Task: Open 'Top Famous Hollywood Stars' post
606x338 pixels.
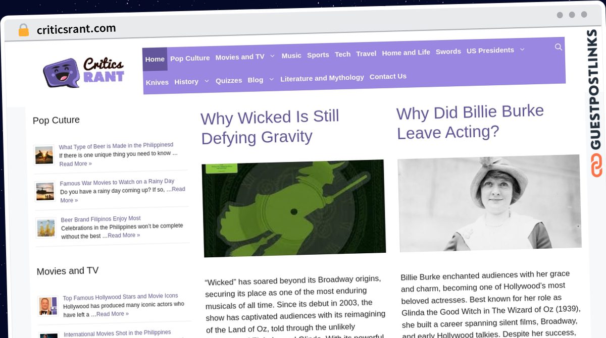Action: (121, 296)
